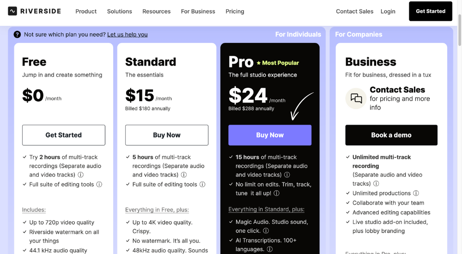
Task: Click the Contact Sales chat bubble icon
Action: point(356,98)
